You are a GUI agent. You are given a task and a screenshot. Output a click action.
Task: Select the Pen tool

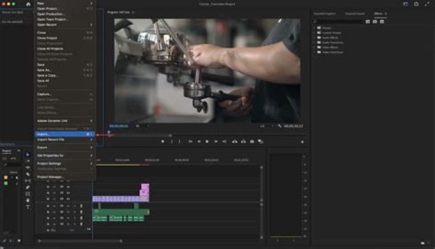28,188
